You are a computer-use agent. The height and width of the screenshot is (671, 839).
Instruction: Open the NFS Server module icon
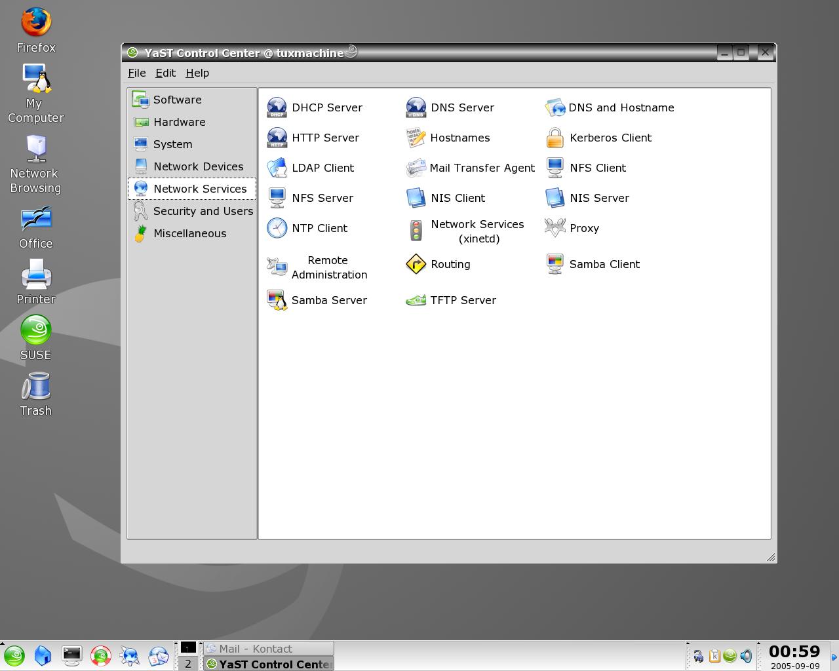[277, 198]
